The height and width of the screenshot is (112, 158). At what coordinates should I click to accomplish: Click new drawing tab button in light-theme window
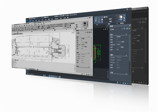(22, 34)
